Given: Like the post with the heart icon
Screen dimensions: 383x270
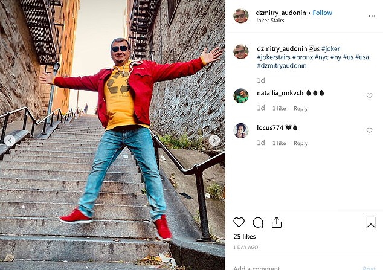Looking at the screenshot, I should [x=239, y=222].
